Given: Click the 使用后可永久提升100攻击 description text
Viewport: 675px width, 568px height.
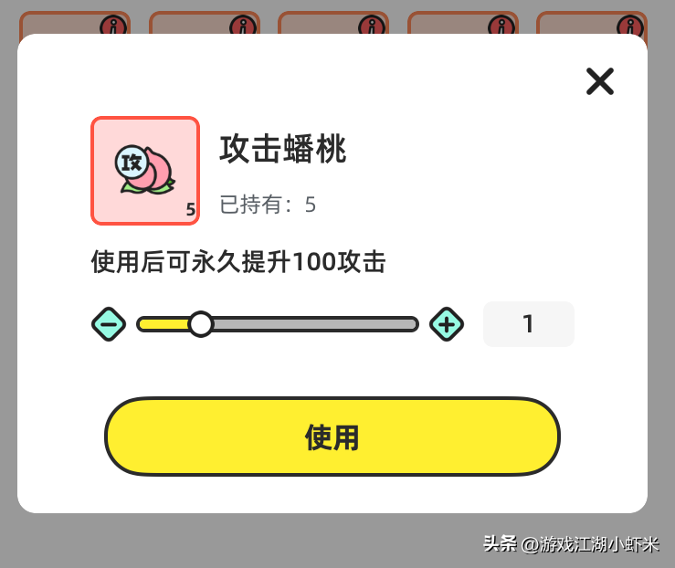Looking at the screenshot, I should pos(238,261).
